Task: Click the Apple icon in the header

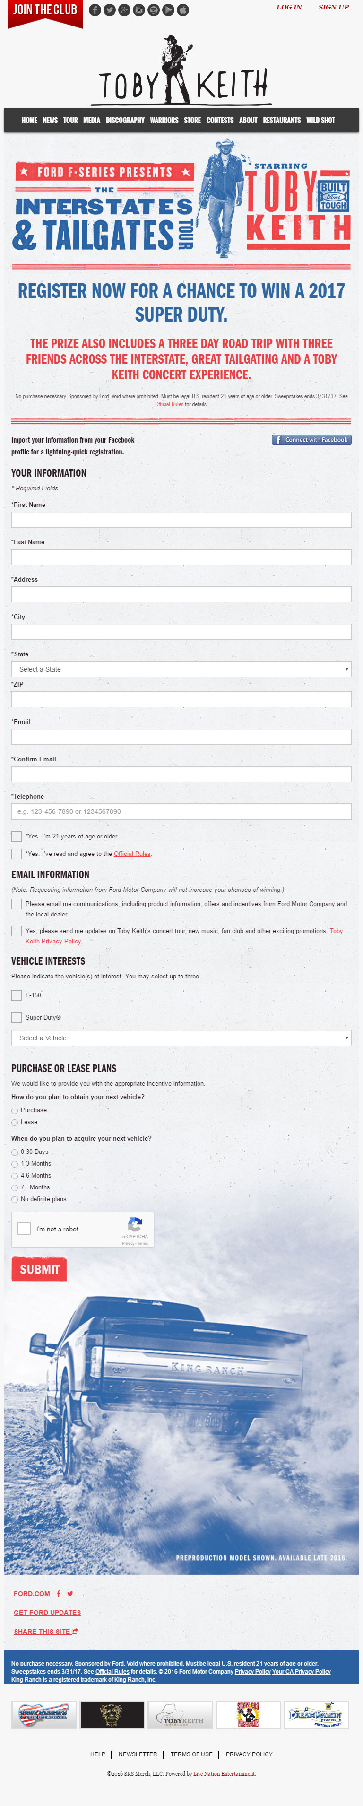Action: click(x=183, y=10)
